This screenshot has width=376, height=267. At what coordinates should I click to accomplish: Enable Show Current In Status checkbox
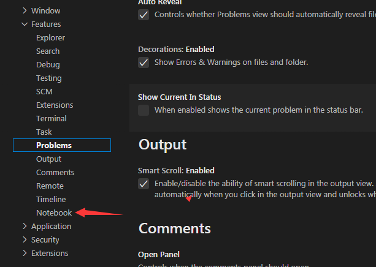click(x=144, y=110)
